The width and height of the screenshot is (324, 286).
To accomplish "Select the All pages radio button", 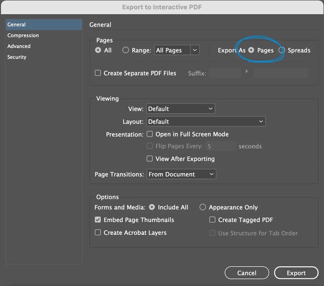I will point(98,50).
